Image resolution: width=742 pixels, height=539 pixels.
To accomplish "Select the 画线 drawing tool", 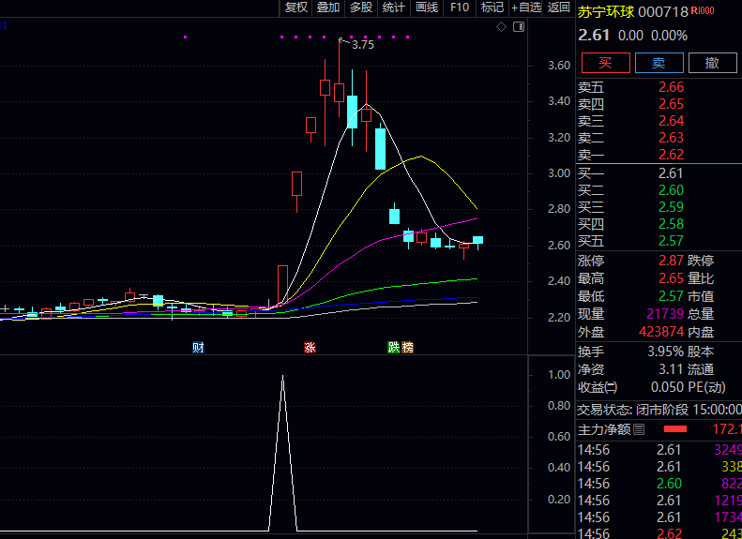I will pyautogui.click(x=427, y=7).
